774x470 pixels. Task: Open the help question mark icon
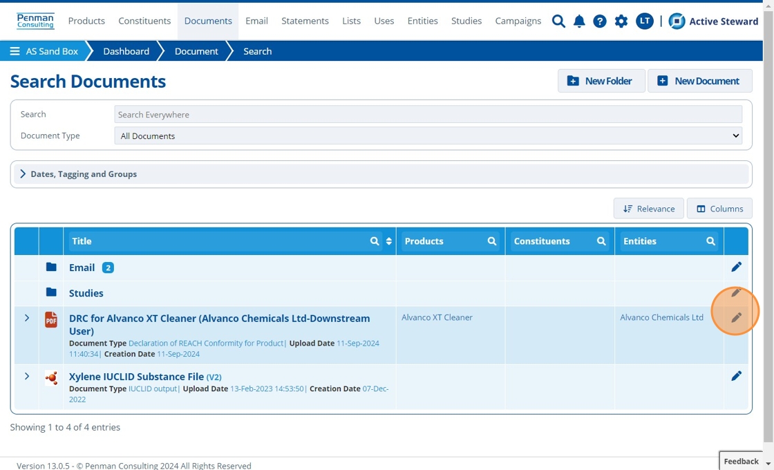click(600, 21)
